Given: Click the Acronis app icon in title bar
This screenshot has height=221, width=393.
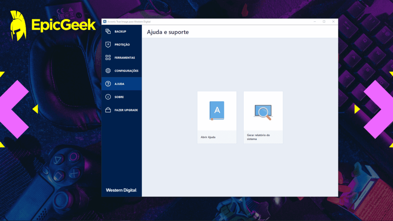Looking at the screenshot, I should 105,21.
